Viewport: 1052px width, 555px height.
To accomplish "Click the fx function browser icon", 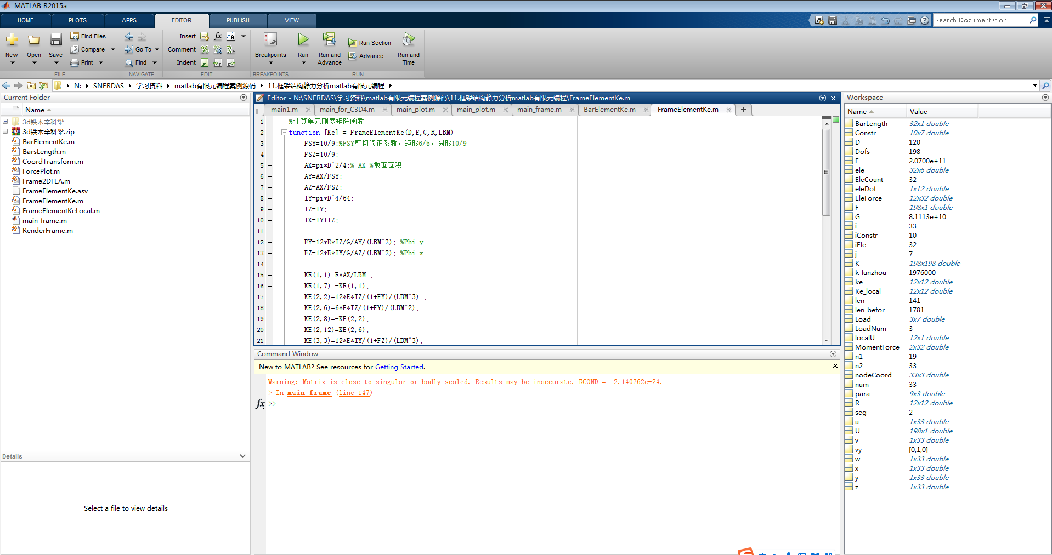I will point(261,404).
